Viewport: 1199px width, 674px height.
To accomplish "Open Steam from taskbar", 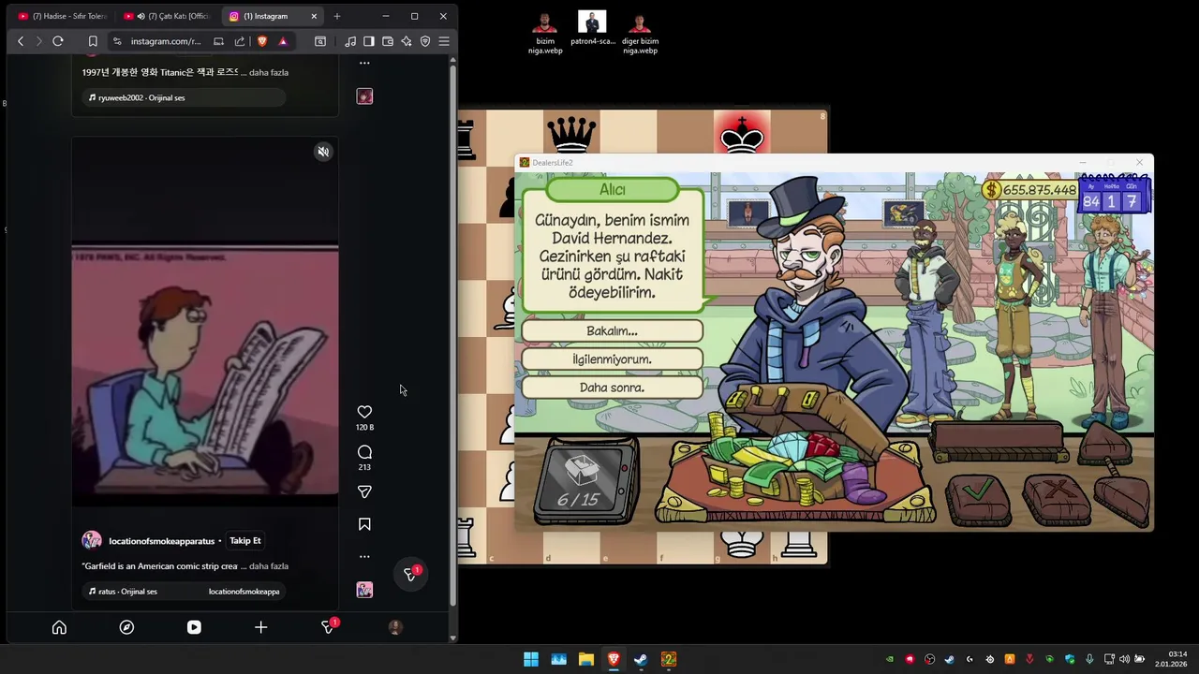I will click(x=641, y=659).
